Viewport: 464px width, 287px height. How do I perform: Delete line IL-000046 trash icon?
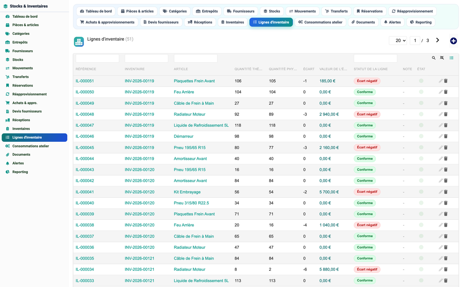pos(446,136)
